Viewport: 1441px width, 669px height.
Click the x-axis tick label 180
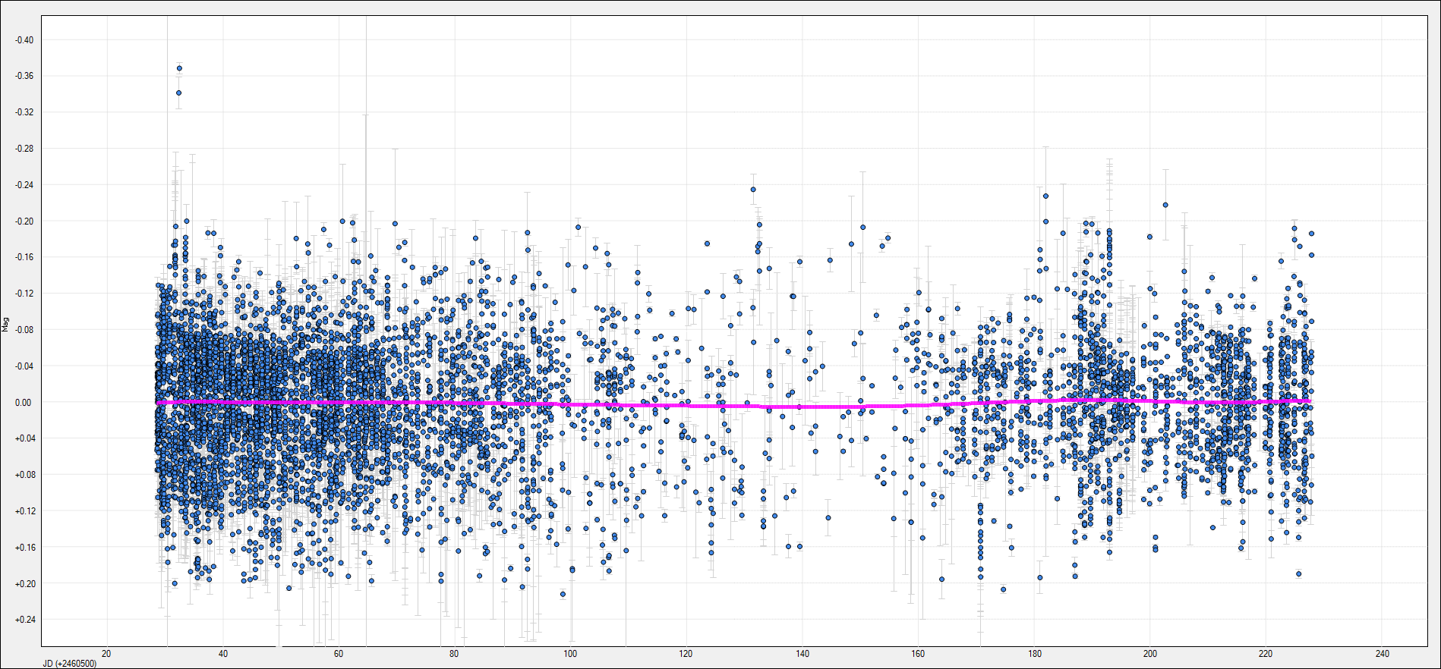point(1034,654)
